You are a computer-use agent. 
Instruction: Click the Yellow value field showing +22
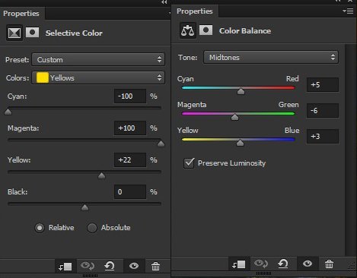point(130,160)
